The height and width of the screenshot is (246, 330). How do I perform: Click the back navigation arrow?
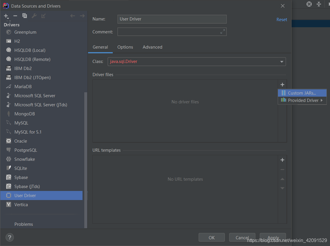pos(73,16)
